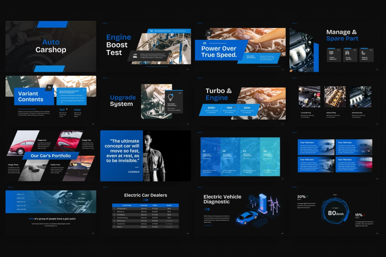
Task: Select the Manage & Spare Part title
Action: click(x=342, y=35)
